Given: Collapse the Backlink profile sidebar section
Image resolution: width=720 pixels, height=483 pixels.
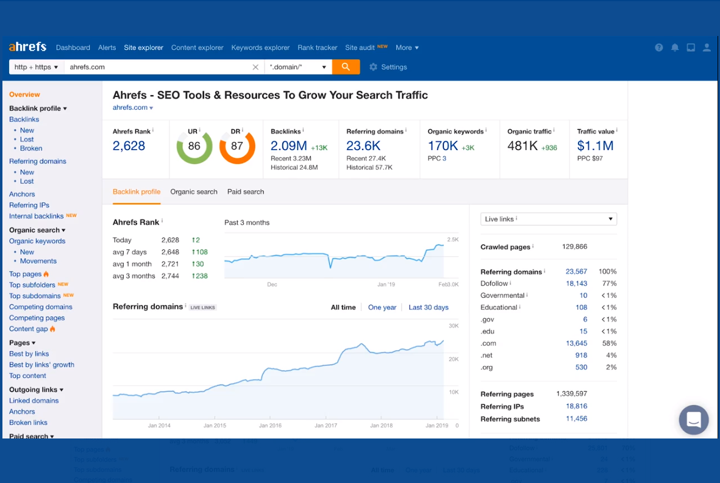Looking at the screenshot, I should 38,109.
